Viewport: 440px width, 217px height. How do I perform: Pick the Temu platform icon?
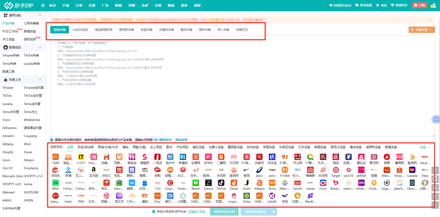point(272,183)
